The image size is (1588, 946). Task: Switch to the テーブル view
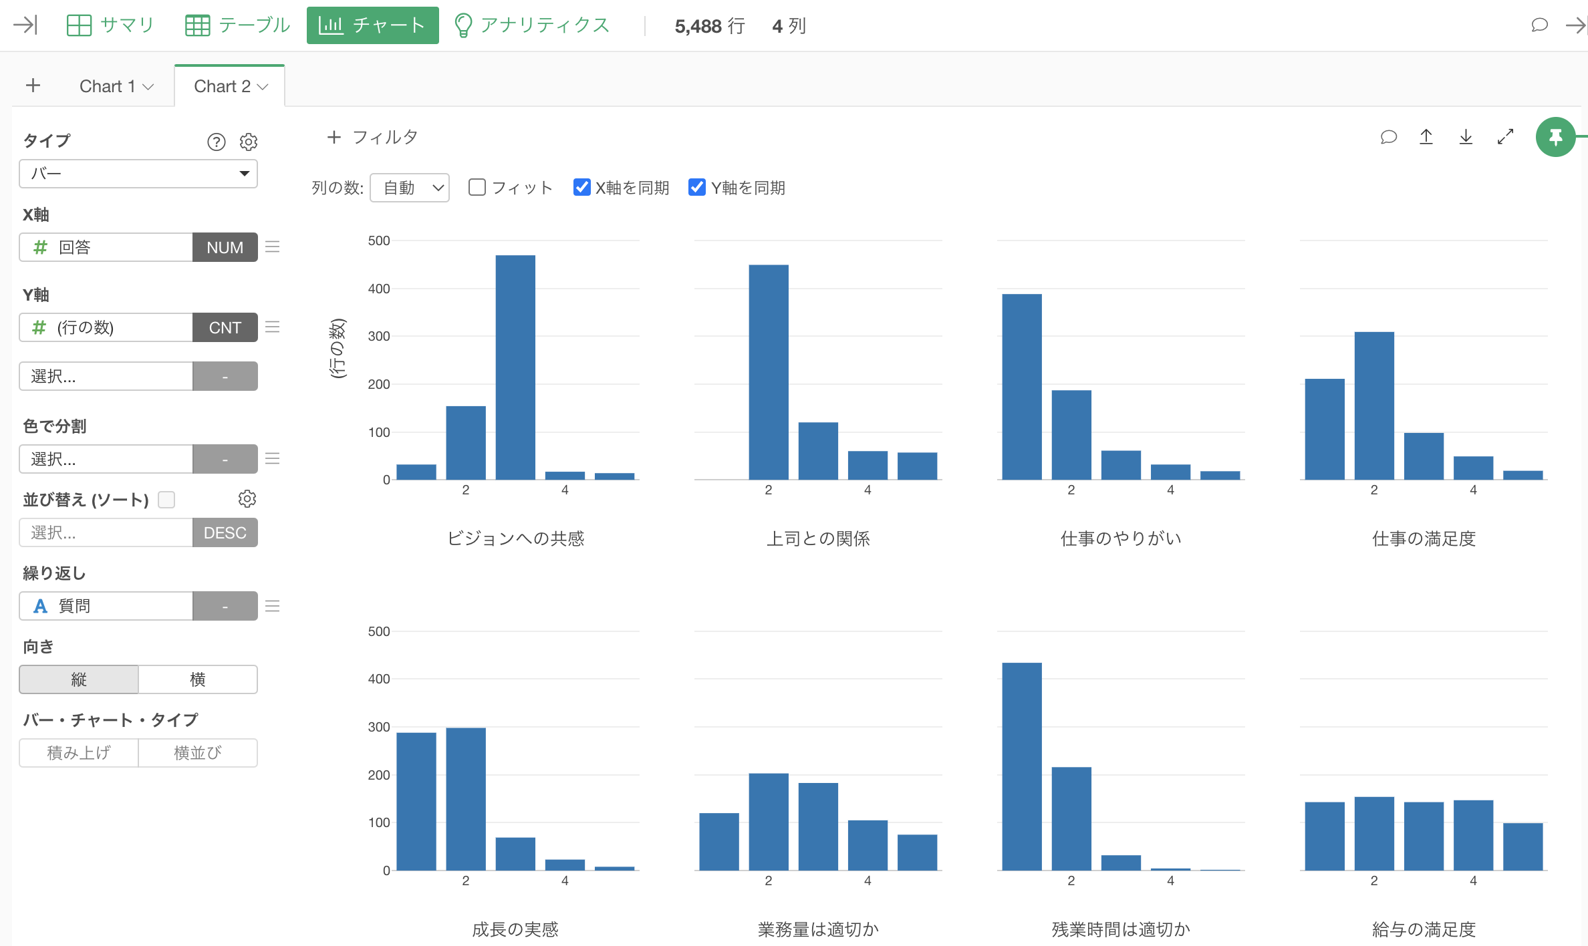pos(237,25)
